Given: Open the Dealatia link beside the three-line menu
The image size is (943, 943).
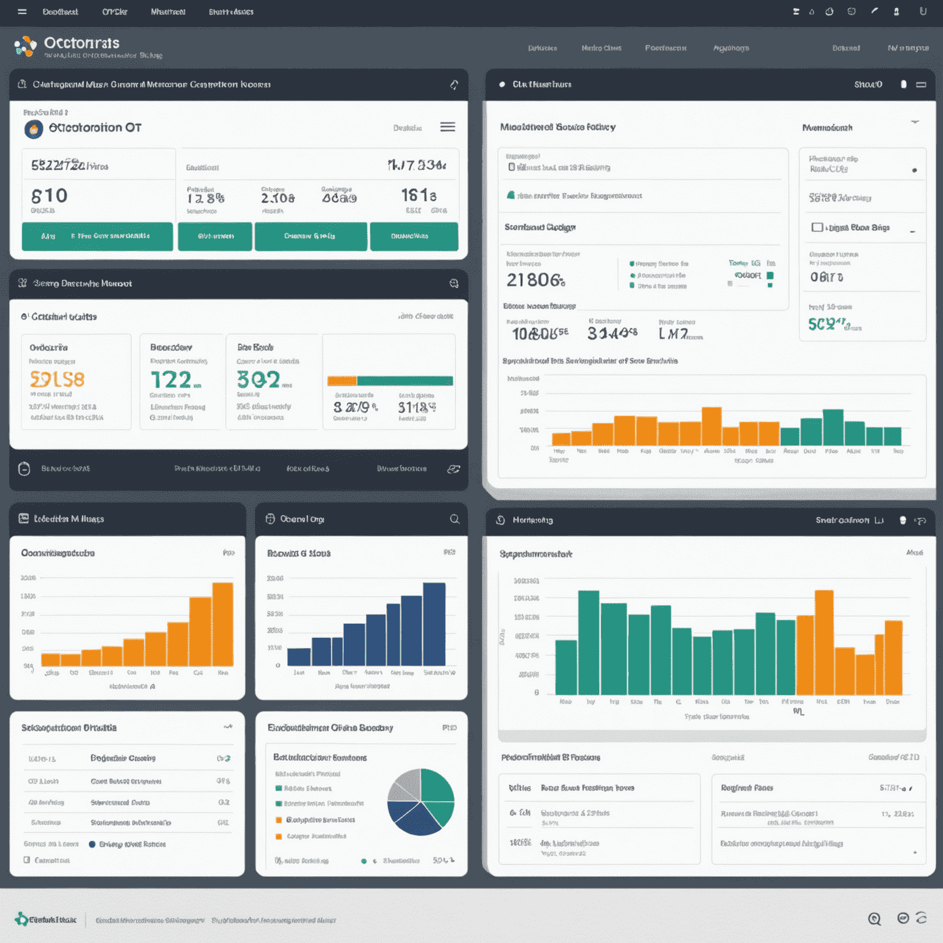Looking at the screenshot, I should pos(408,128).
